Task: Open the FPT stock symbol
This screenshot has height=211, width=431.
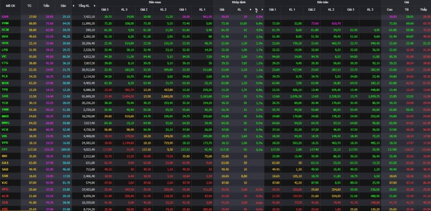Action: click(x=5, y=150)
